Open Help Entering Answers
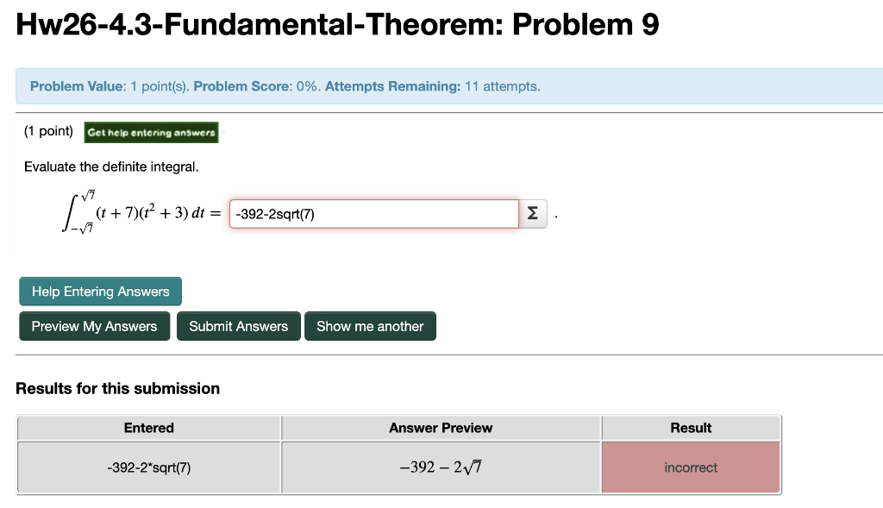The image size is (883, 508). click(x=99, y=291)
